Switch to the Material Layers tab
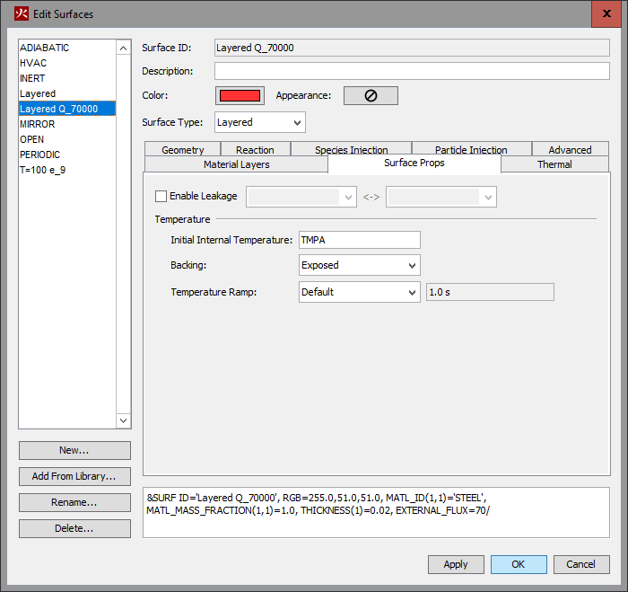The image size is (628, 592). click(x=236, y=164)
